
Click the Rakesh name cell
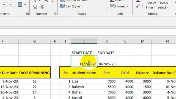click(x=84, y=87)
